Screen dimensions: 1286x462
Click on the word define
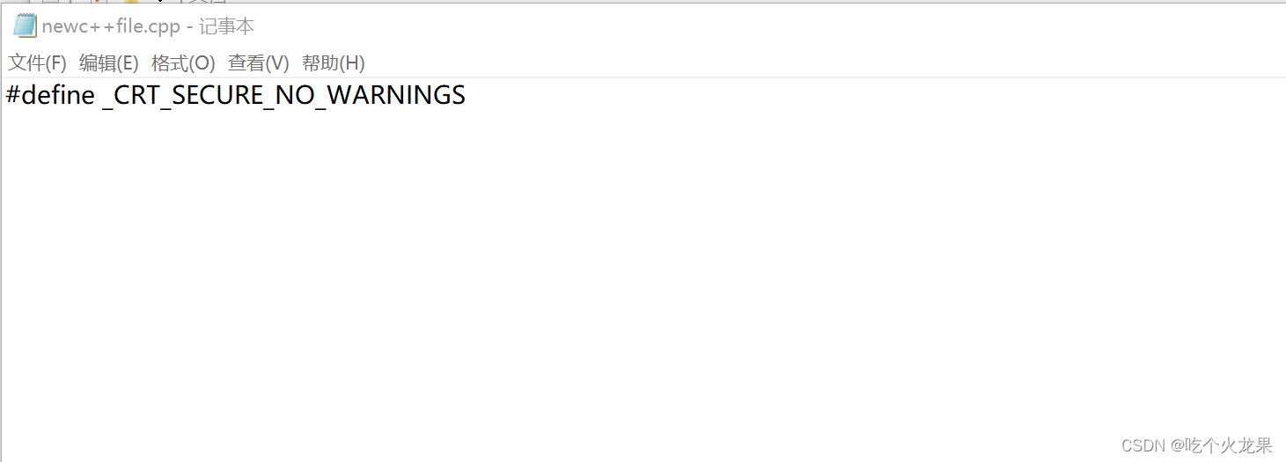coord(58,95)
